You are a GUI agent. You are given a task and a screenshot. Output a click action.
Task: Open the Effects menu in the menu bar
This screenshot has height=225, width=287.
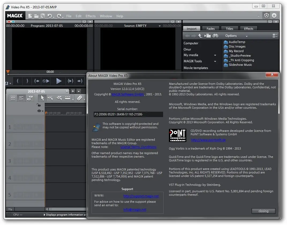[90, 16]
